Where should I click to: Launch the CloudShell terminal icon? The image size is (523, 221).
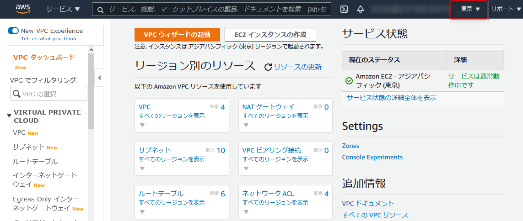(344, 9)
